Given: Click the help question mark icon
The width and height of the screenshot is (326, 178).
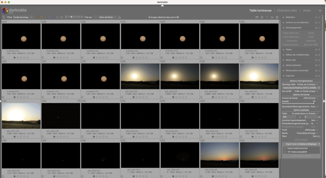Looking at the screenshot, I should (267, 17).
